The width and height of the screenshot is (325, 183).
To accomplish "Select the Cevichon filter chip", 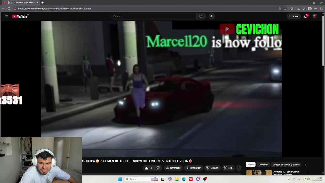I will (x=263, y=165).
